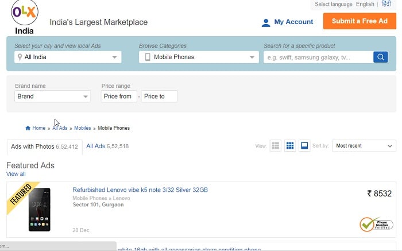
Task: Select the All Ads tab
Action: (107, 146)
